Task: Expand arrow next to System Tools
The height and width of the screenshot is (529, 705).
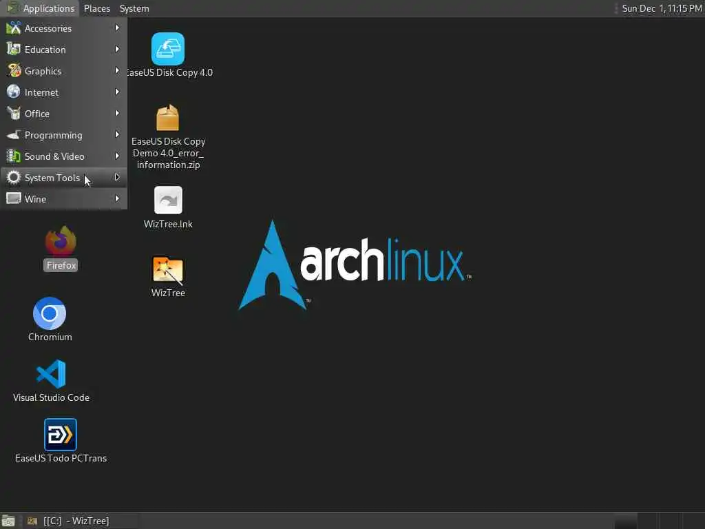Action: point(117,177)
